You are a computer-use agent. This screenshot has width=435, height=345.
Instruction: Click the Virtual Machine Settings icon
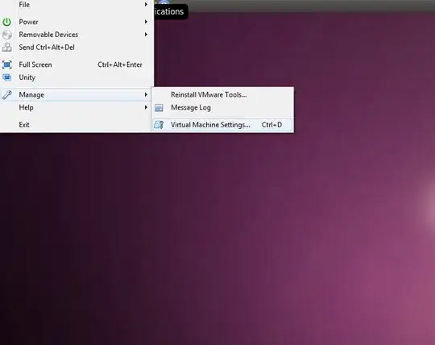(x=159, y=125)
